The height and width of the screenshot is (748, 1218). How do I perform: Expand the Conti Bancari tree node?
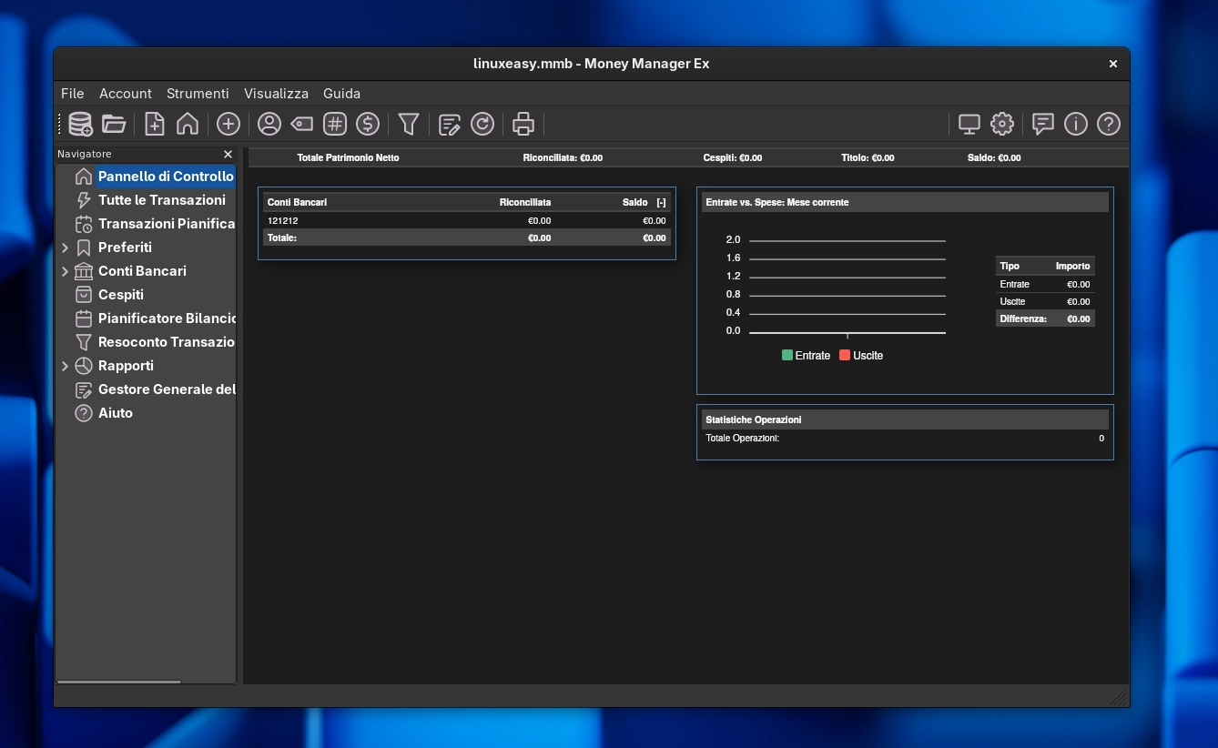click(65, 271)
